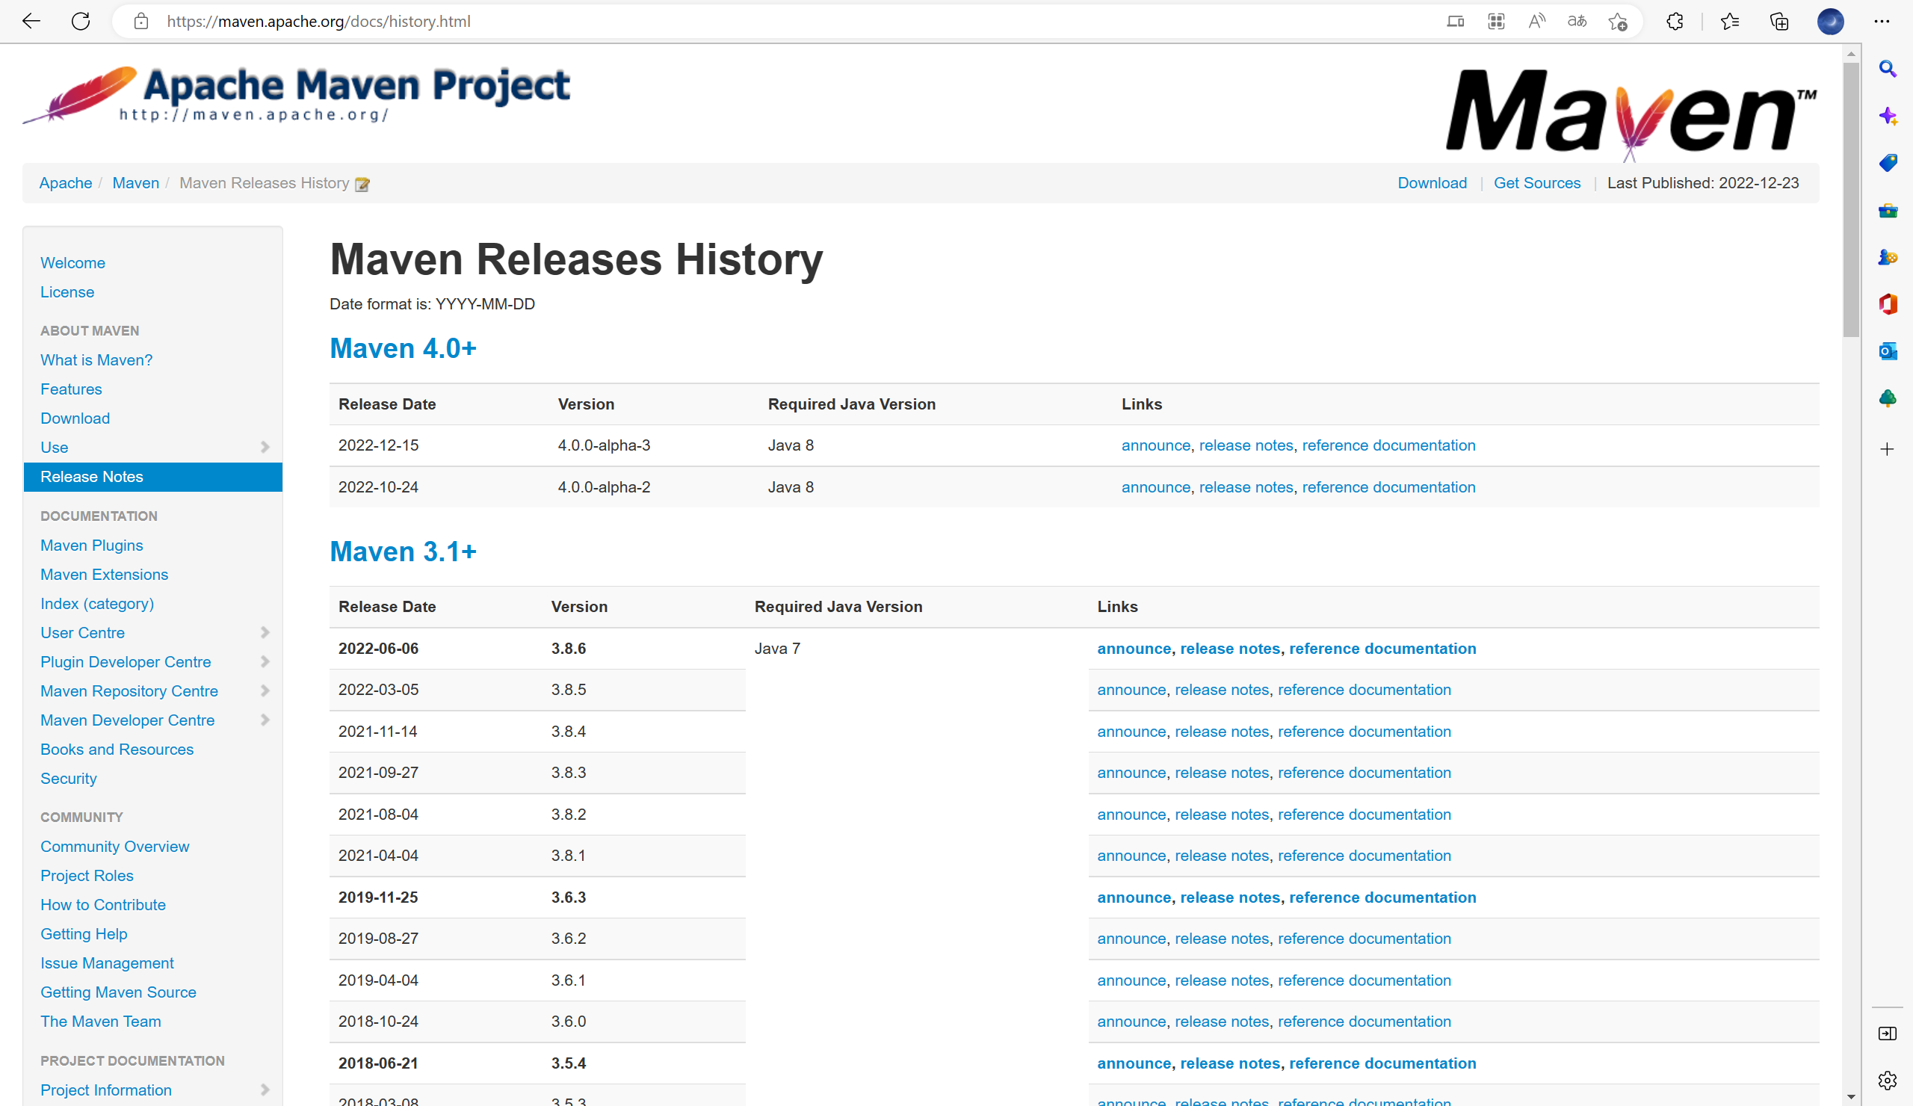Open the Get Sources link
This screenshot has width=1913, height=1106.
[1536, 183]
